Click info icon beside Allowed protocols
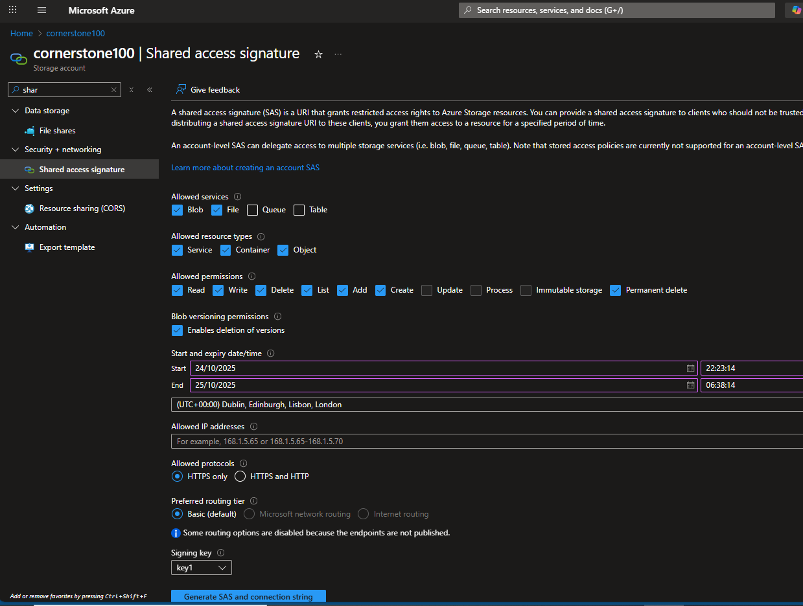 coord(243,464)
